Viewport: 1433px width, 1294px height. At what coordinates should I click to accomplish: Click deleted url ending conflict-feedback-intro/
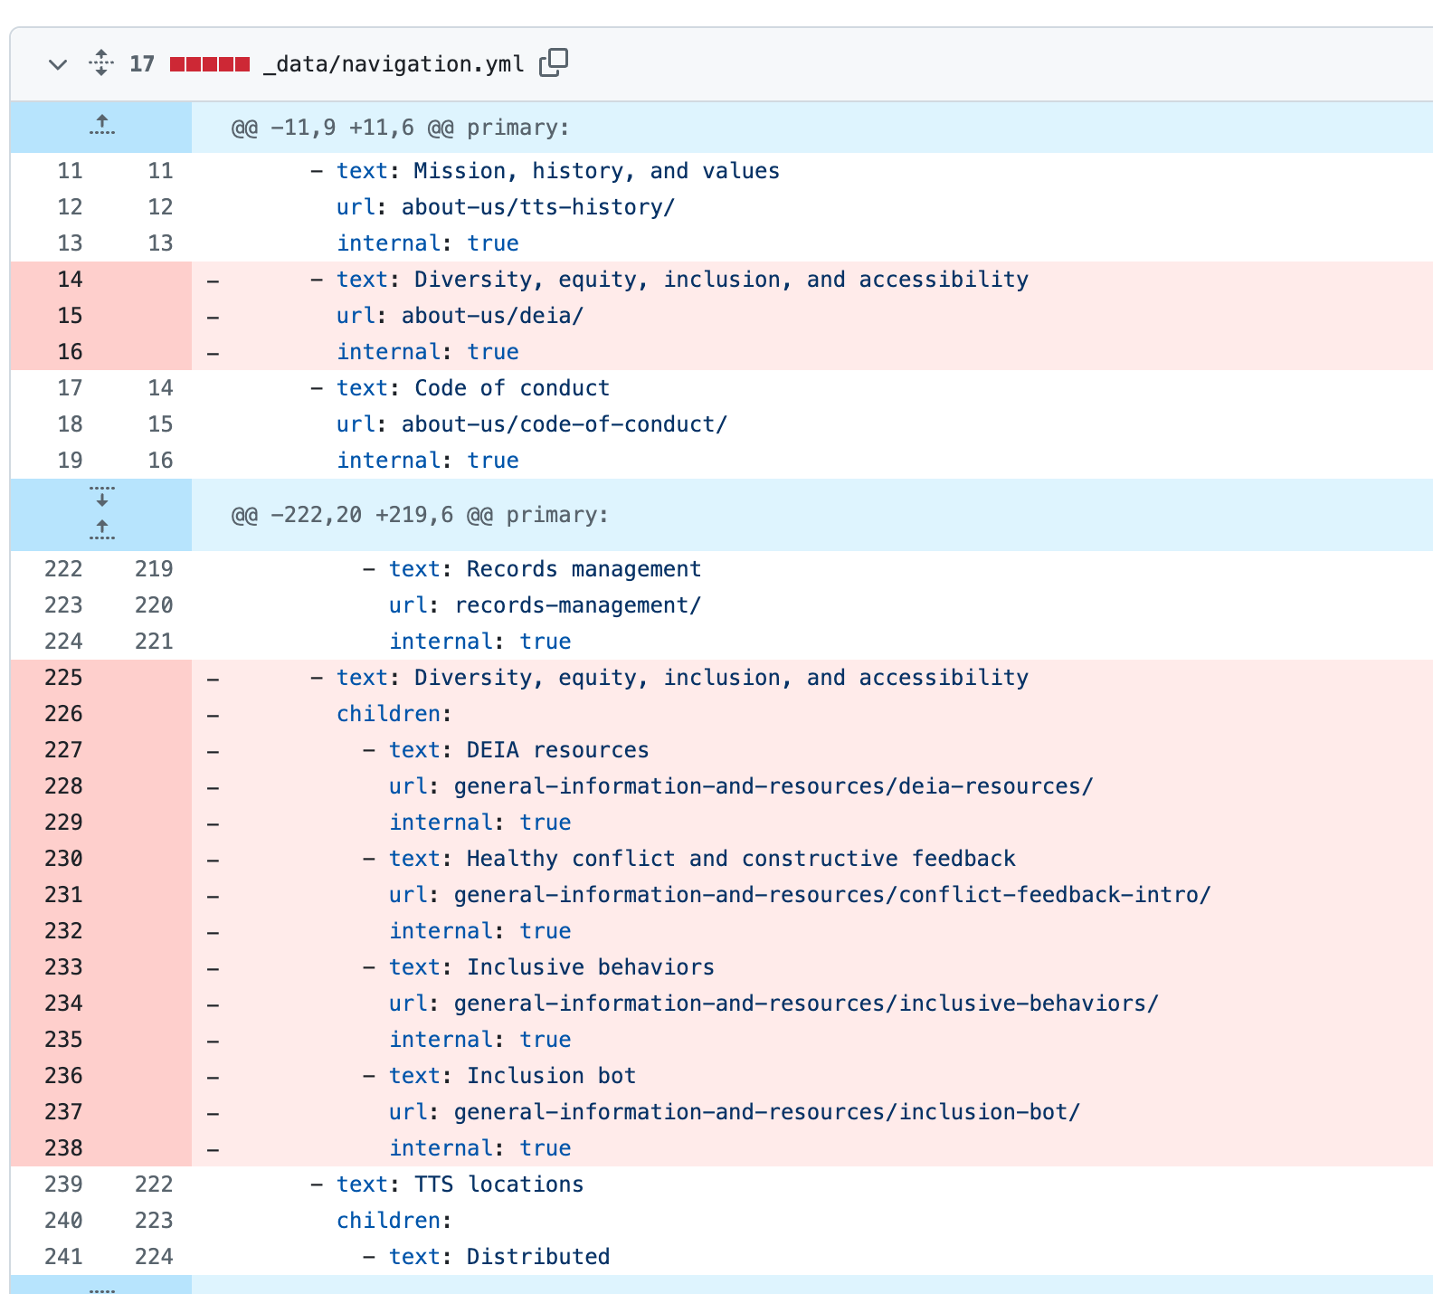(800, 895)
